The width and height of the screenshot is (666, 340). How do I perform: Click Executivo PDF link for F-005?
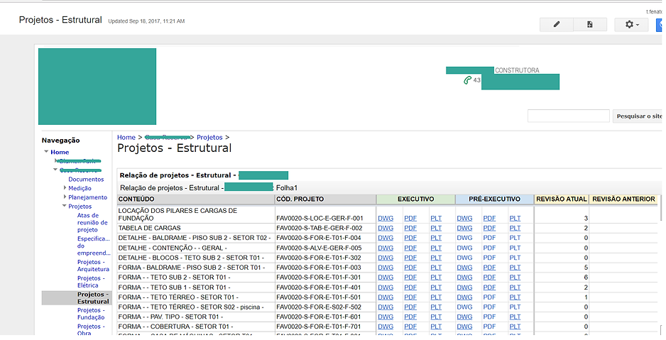click(410, 248)
